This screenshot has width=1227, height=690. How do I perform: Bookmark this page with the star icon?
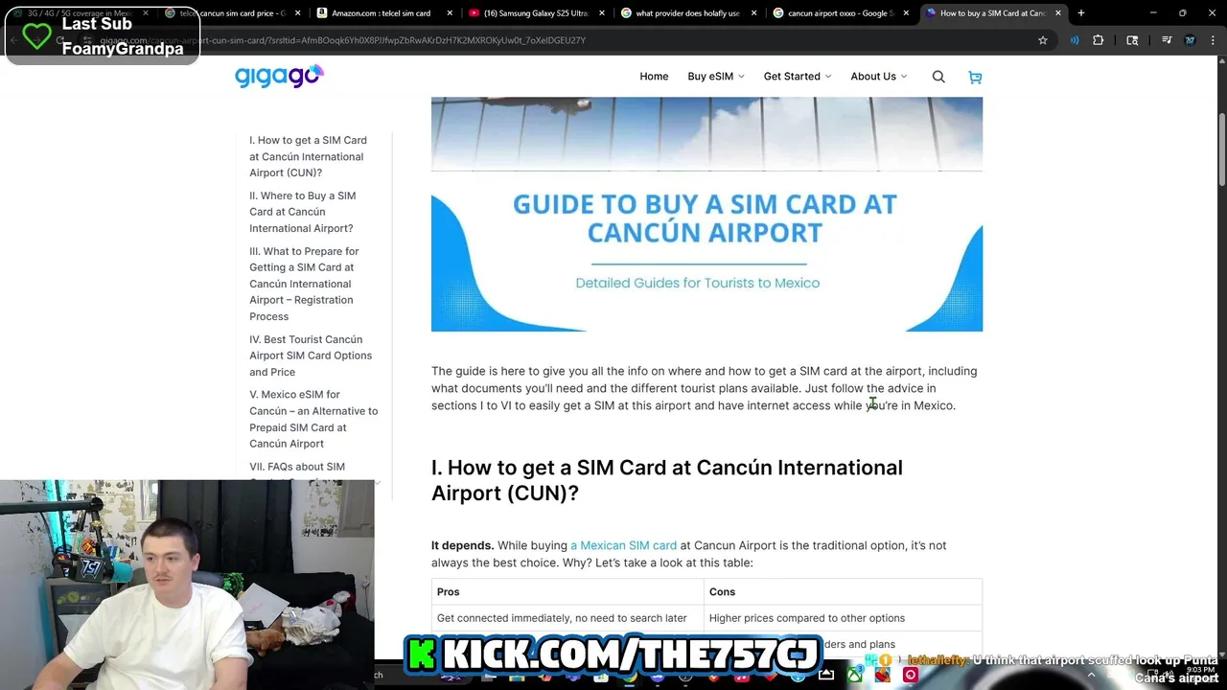click(1042, 40)
